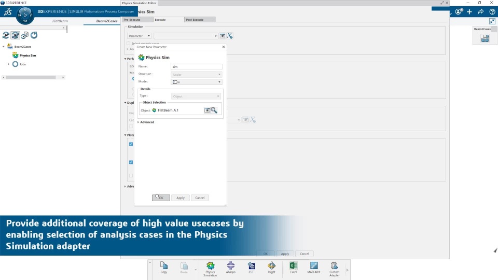This screenshot has height=280, width=498.
Task: Click the compass play button
Action: [25, 15]
